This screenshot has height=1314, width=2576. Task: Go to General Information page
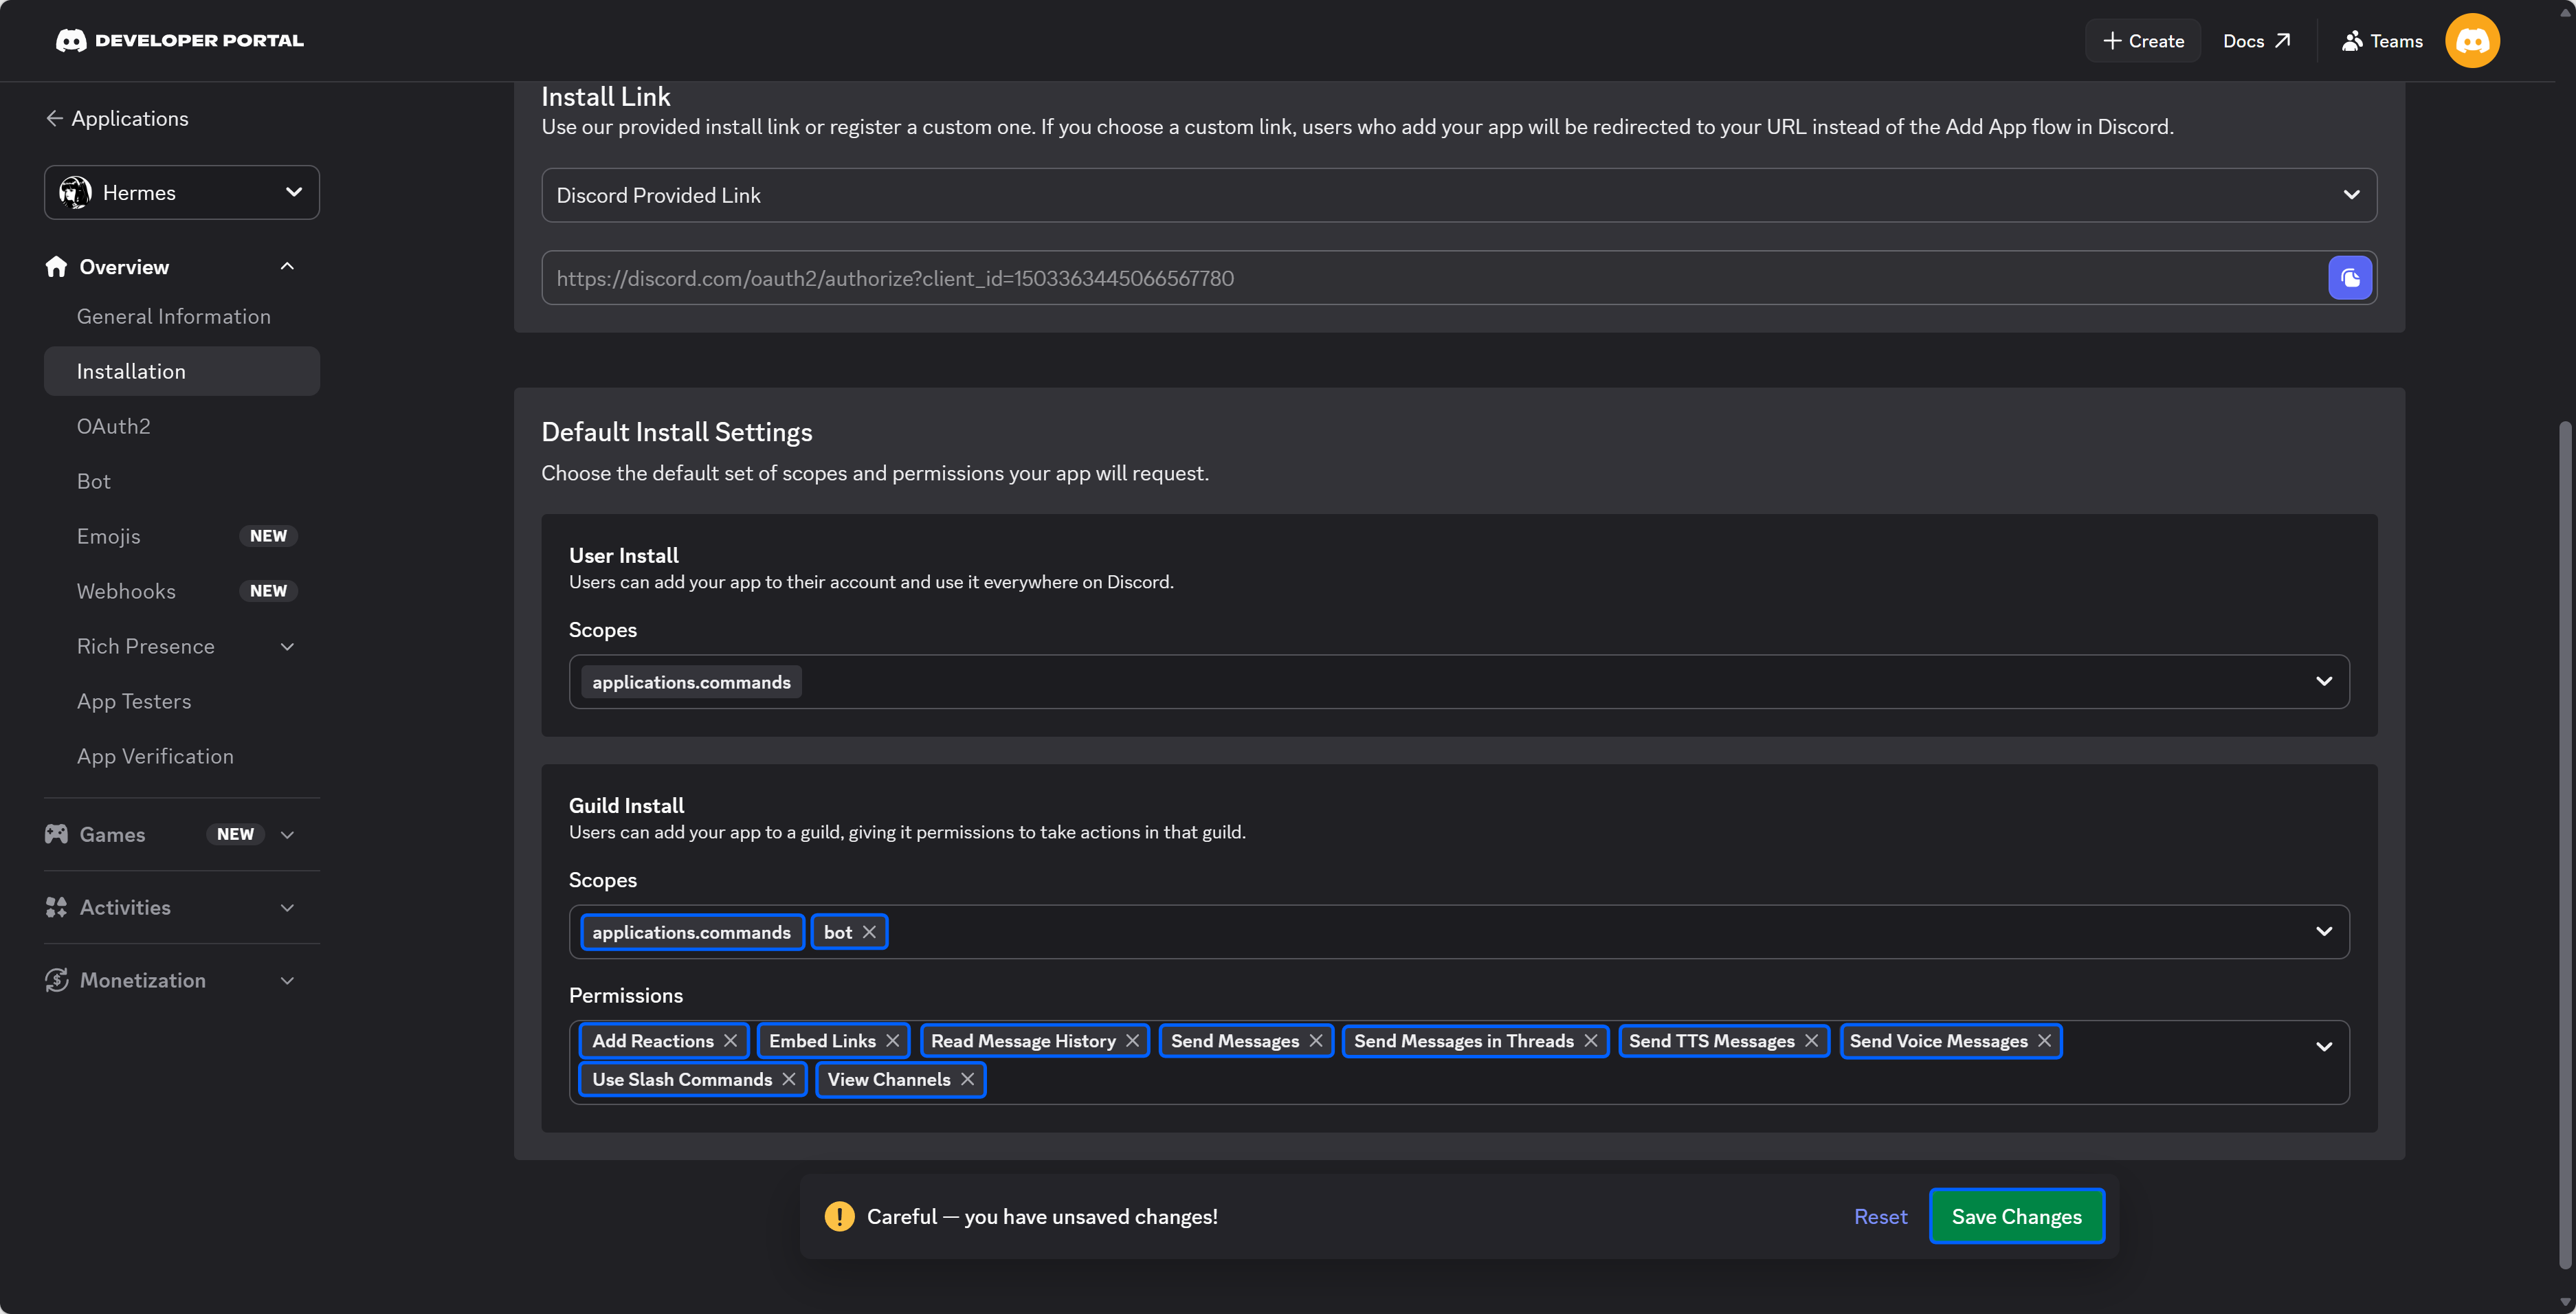pyautogui.click(x=174, y=316)
